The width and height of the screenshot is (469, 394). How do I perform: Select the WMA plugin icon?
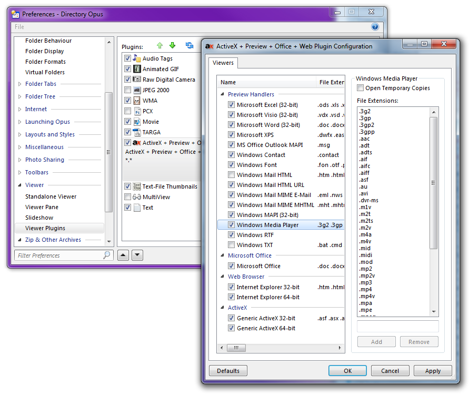point(137,101)
